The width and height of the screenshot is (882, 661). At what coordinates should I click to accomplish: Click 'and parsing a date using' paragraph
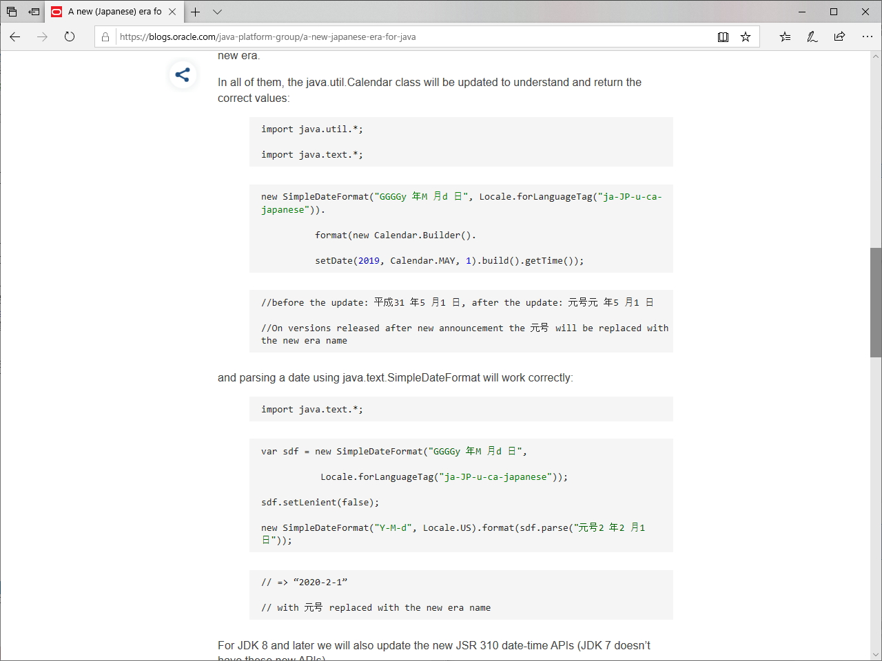point(396,378)
